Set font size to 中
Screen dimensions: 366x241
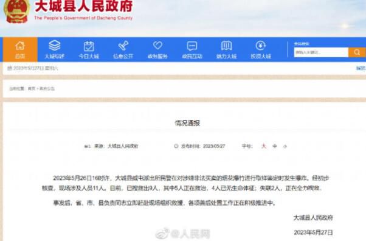pos(275,146)
